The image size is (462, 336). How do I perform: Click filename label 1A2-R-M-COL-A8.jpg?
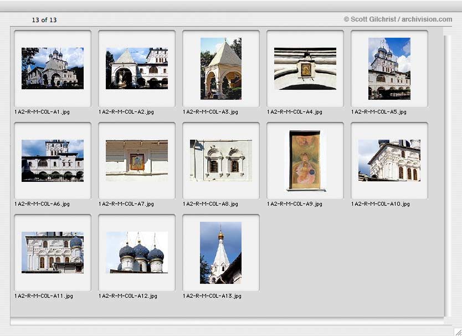211,204
